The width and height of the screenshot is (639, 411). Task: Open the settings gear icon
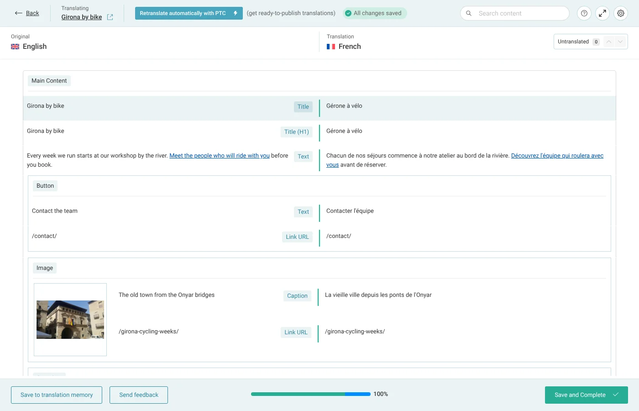(x=621, y=13)
